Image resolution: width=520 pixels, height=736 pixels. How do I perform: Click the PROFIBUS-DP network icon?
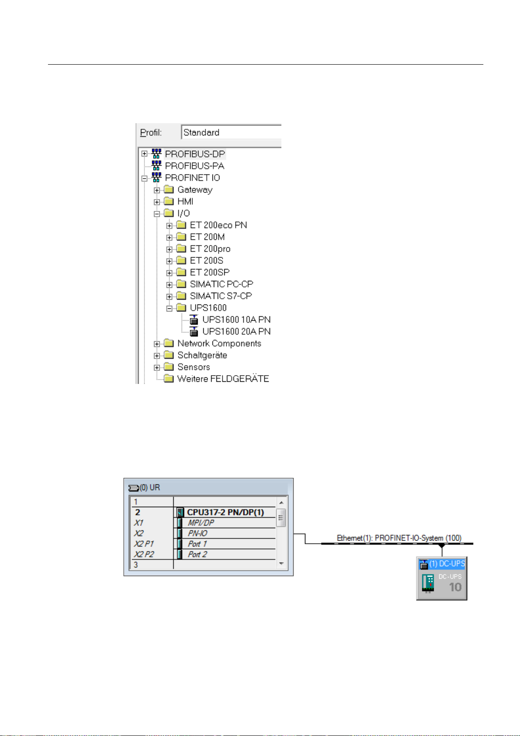tap(156, 154)
